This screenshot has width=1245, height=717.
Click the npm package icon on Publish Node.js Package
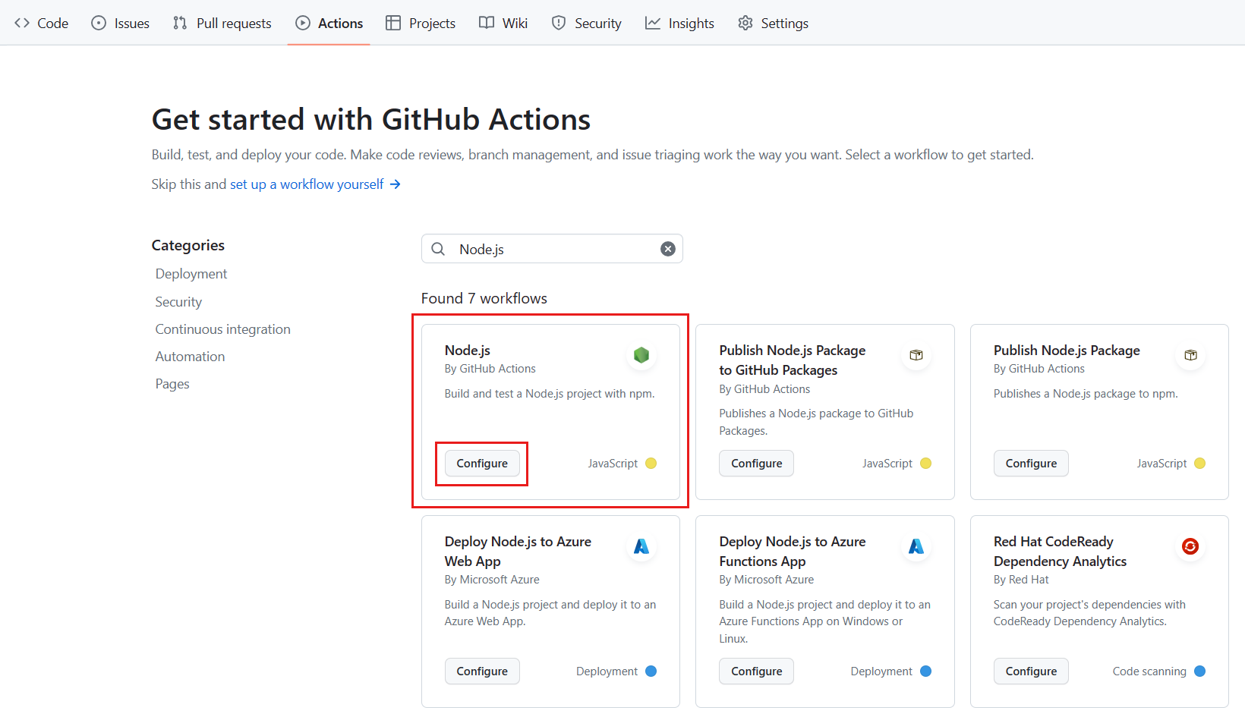pyautogui.click(x=1190, y=354)
